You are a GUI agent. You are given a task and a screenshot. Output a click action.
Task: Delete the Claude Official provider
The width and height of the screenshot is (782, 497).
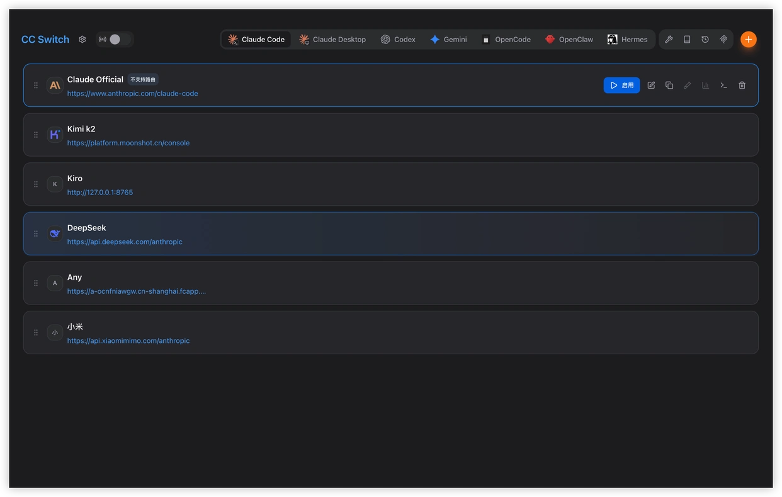[x=742, y=85]
